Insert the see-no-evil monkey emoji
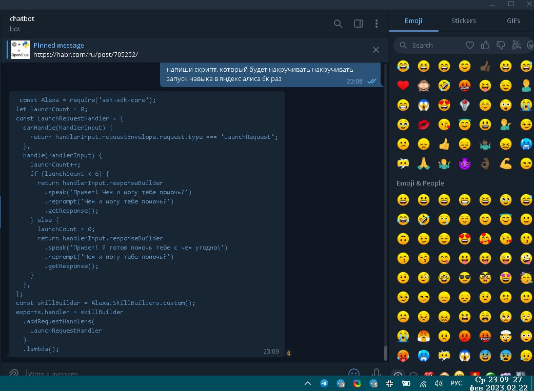 [423, 86]
